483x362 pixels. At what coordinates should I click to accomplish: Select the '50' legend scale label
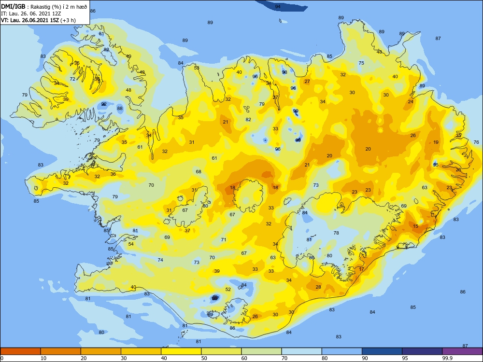[x=204, y=358]
